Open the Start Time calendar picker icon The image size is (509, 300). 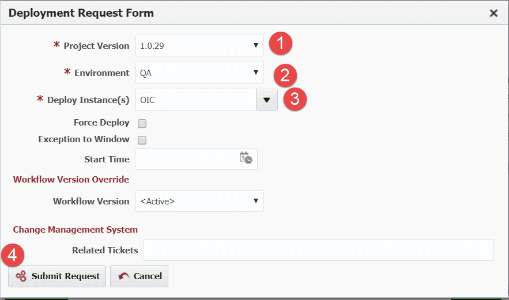[246, 158]
